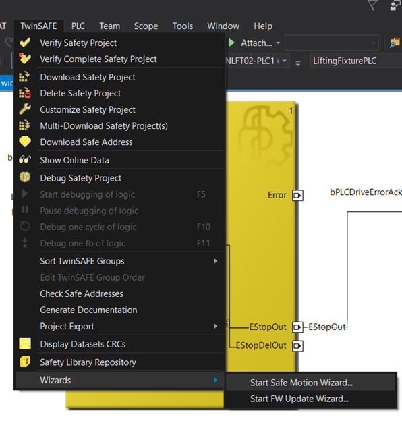Open the PLC menu

(78, 26)
